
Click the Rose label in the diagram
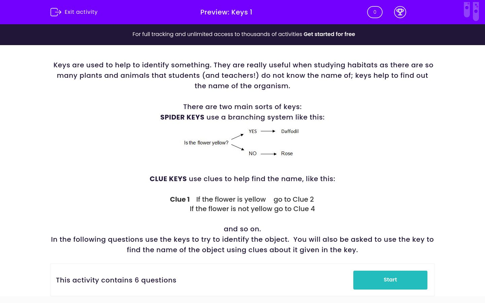coord(287,154)
